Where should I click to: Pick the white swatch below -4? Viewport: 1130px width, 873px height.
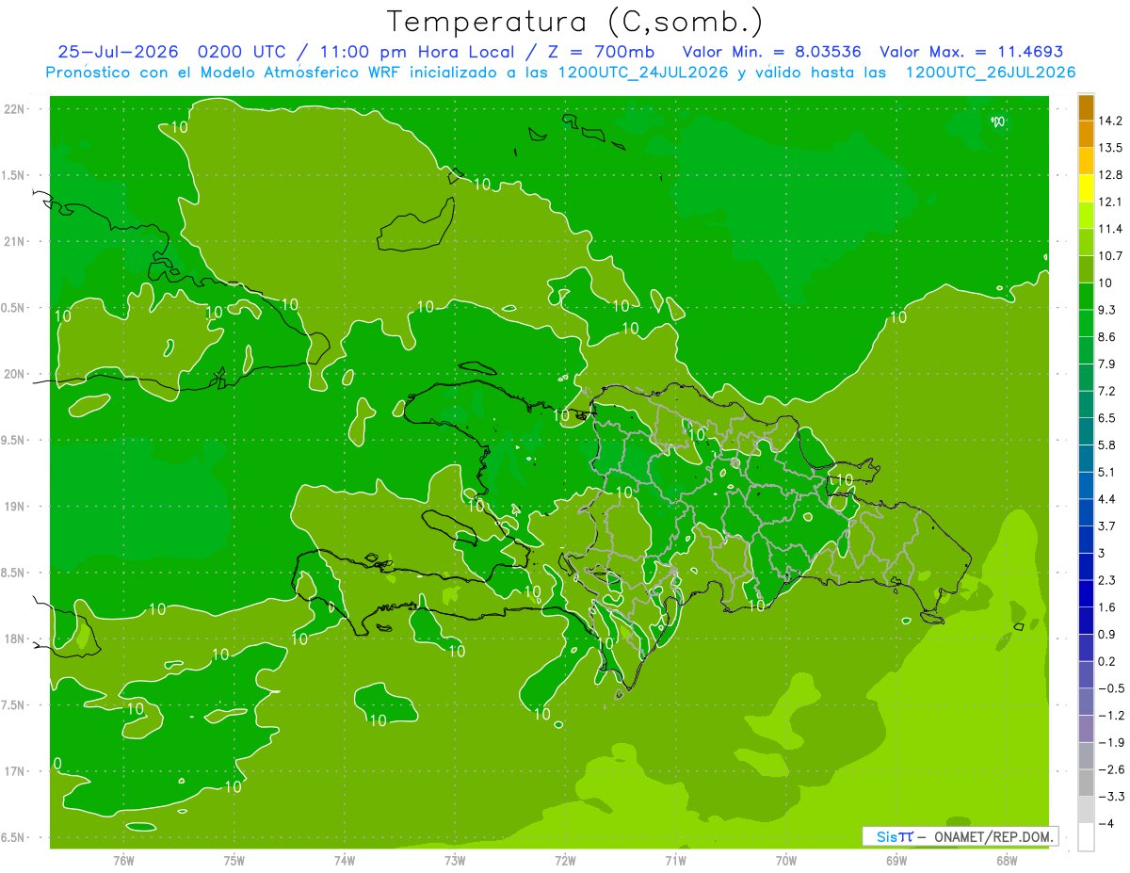tap(1086, 836)
